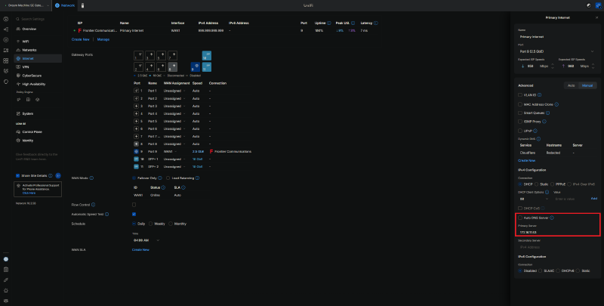Click the Network application tab
Image resolution: width=604 pixels, height=306 pixels.
coord(65,5)
